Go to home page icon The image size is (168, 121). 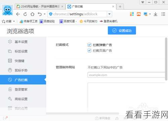click(33, 14)
